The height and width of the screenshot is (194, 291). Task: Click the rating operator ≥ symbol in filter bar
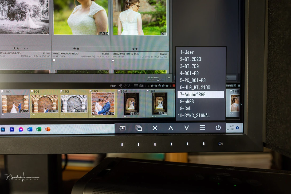pos(148,86)
